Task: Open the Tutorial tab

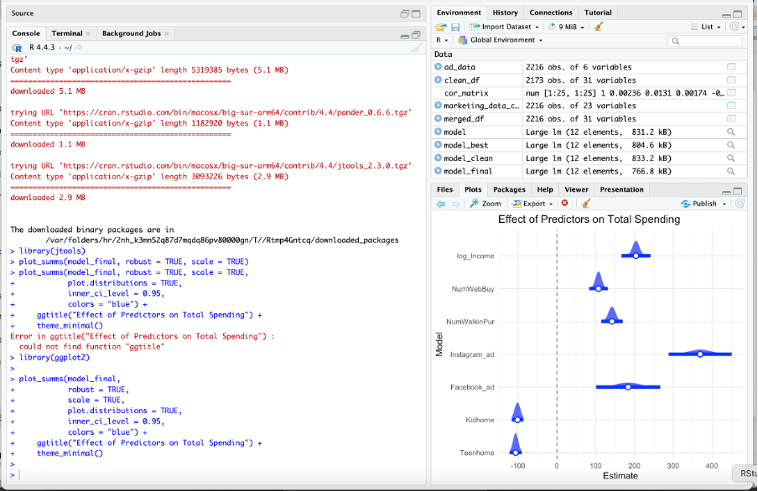Action: pos(598,13)
